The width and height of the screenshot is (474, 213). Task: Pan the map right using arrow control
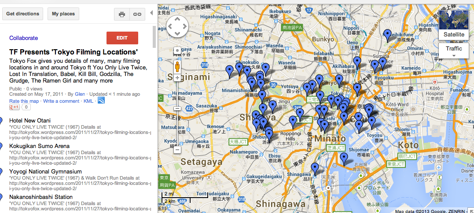point(185,27)
